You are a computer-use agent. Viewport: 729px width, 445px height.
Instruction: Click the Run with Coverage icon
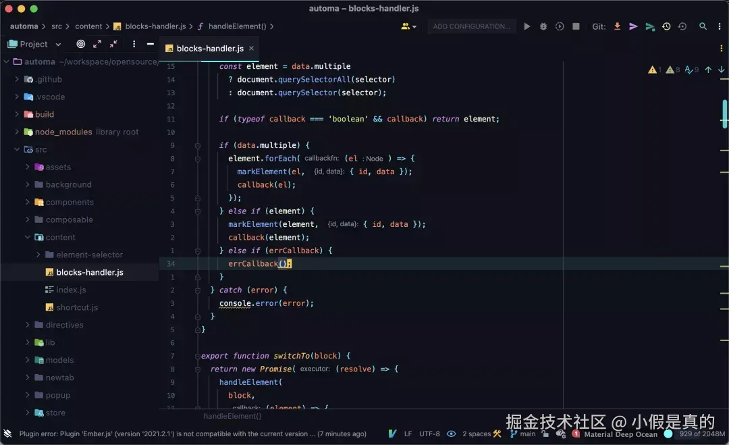[x=560, y=26]
